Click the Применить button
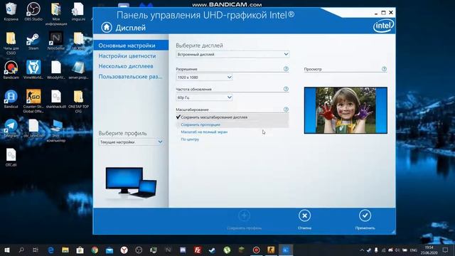Viewport: 455px width, 256px height. [x=365, y=220]
